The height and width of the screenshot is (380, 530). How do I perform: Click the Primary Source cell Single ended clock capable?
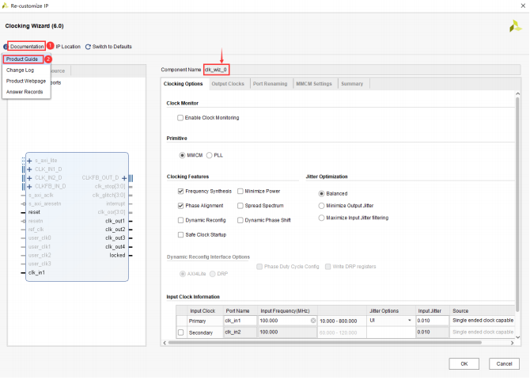(483, 321)
